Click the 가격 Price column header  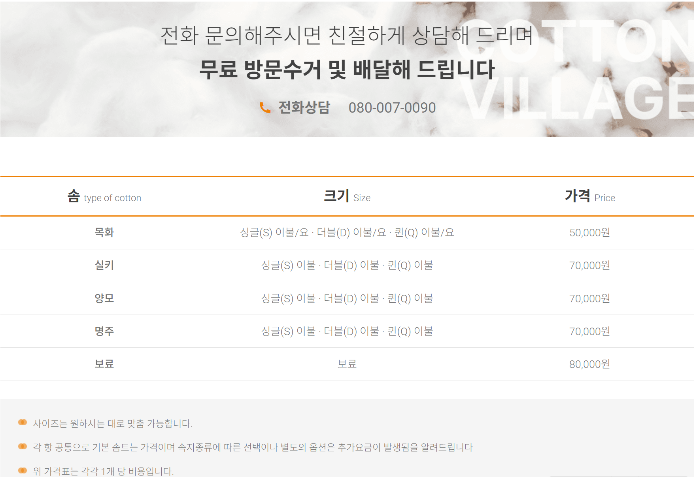click(590, 196)
